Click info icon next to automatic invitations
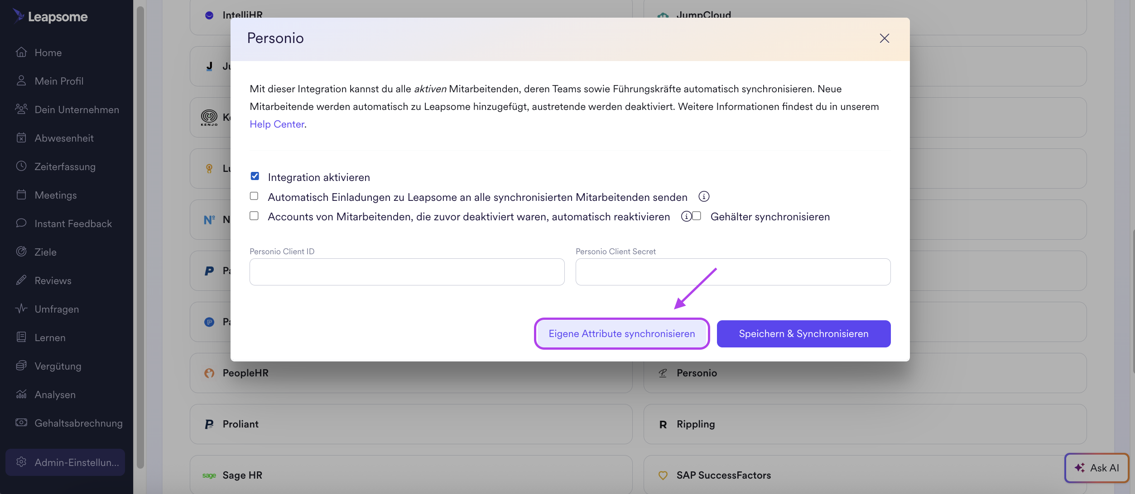 704,196
